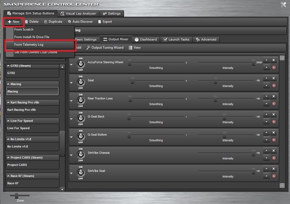
Task: Move AccuForce Steering Wheel row up
Action: coord(266,60)
